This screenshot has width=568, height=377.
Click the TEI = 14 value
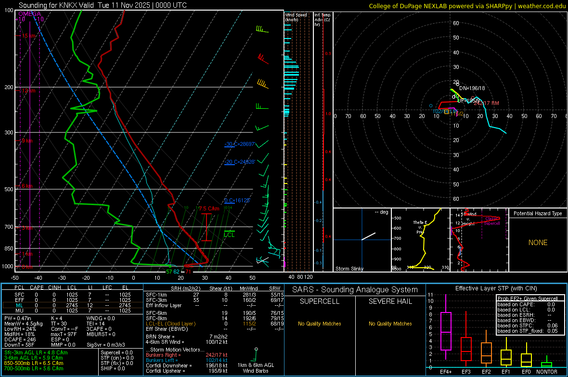tap(96, 324)
